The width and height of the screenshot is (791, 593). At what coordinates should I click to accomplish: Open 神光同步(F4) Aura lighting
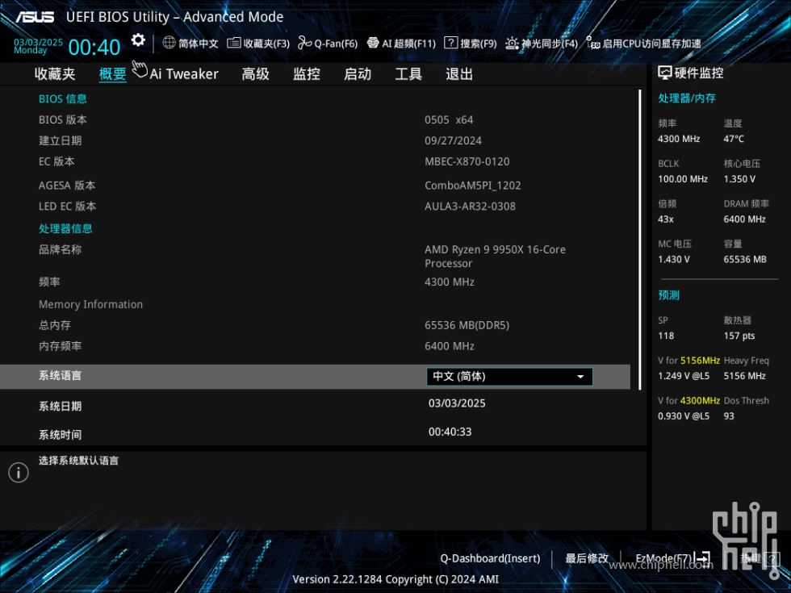[542, 44]
